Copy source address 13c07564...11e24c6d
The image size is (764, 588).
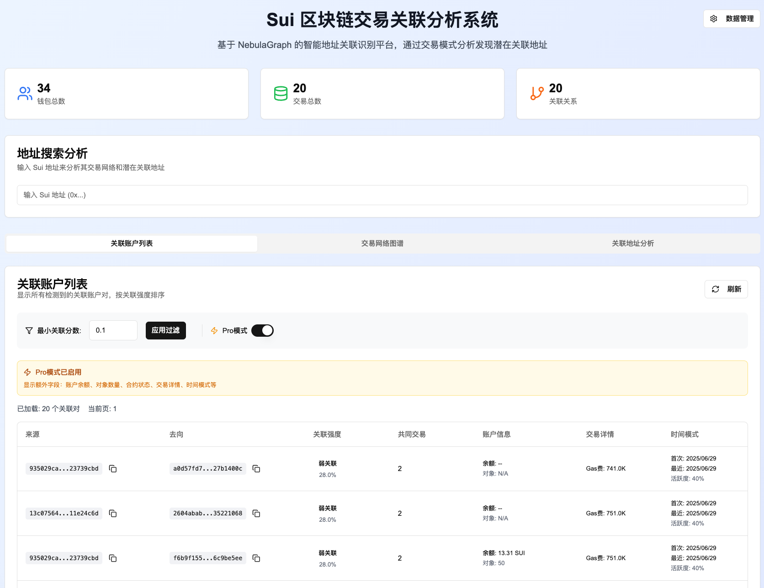pos(113,514)
